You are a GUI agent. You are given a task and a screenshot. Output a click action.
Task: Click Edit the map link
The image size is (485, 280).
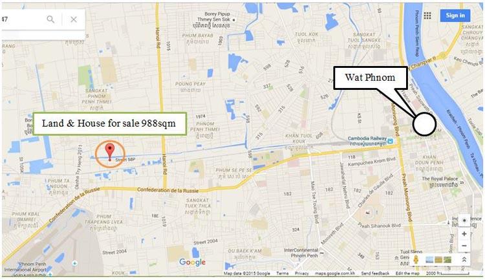click(407, 274)
